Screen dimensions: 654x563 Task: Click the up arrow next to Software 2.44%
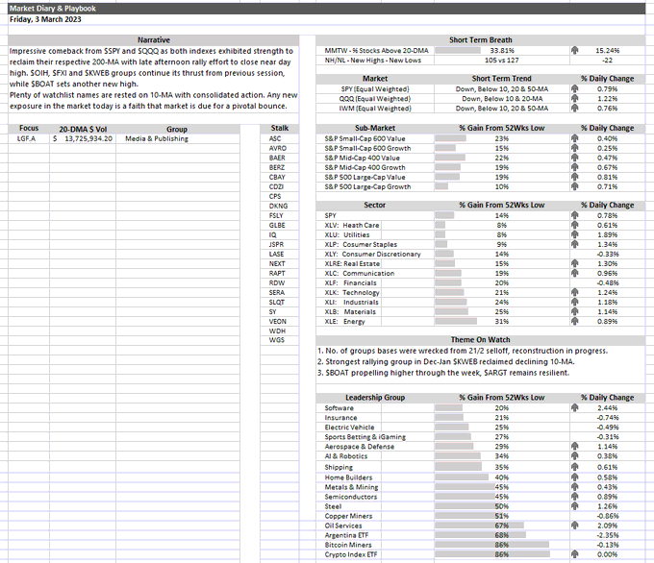click(575, 408)
